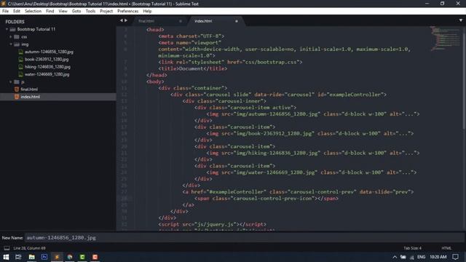466x262 pixels.
Task: Open Chrome from the taskbar
Action: [x=70, y=257]
